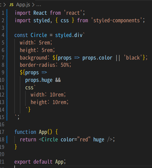Place the cursor on the 'react' string
The image size is (152, 168).
coord(73,13)
